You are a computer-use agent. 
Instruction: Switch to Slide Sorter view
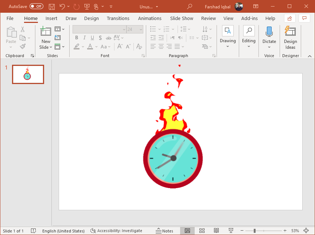coord(202,231)
